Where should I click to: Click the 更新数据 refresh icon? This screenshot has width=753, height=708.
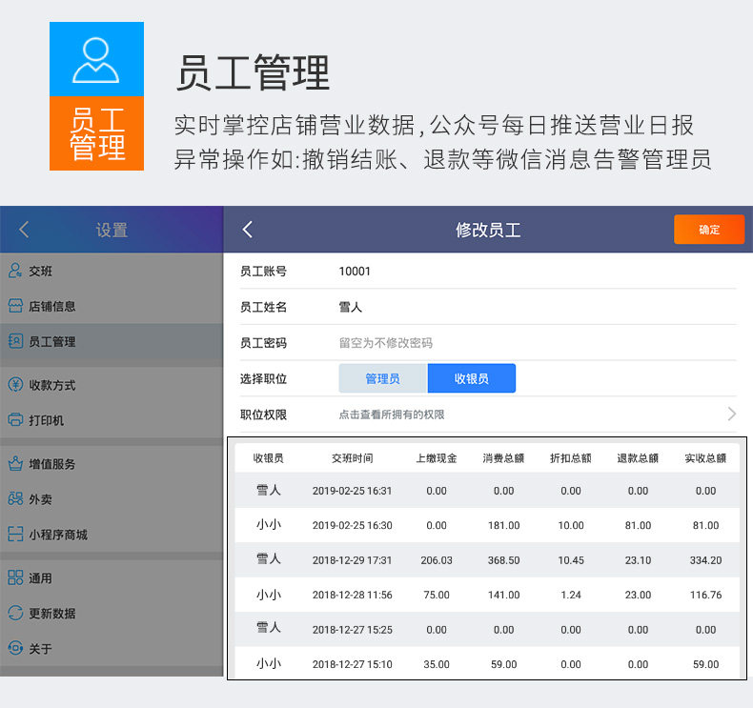pyautogui.click(x=15, y=613)
